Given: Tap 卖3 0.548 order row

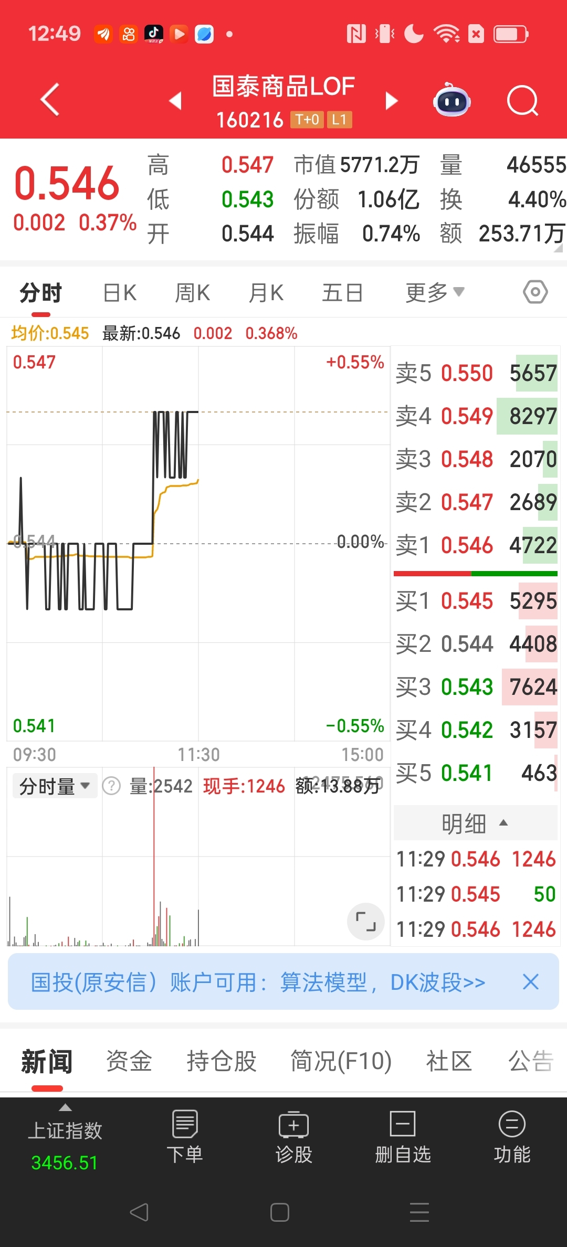Looking at the screenshot, I should (476, 459).
